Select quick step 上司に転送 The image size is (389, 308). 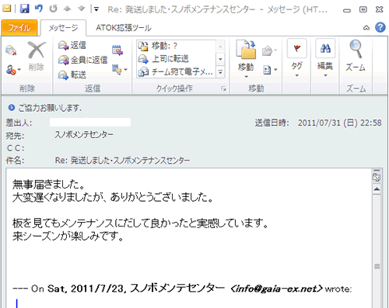tap(177, 59)
